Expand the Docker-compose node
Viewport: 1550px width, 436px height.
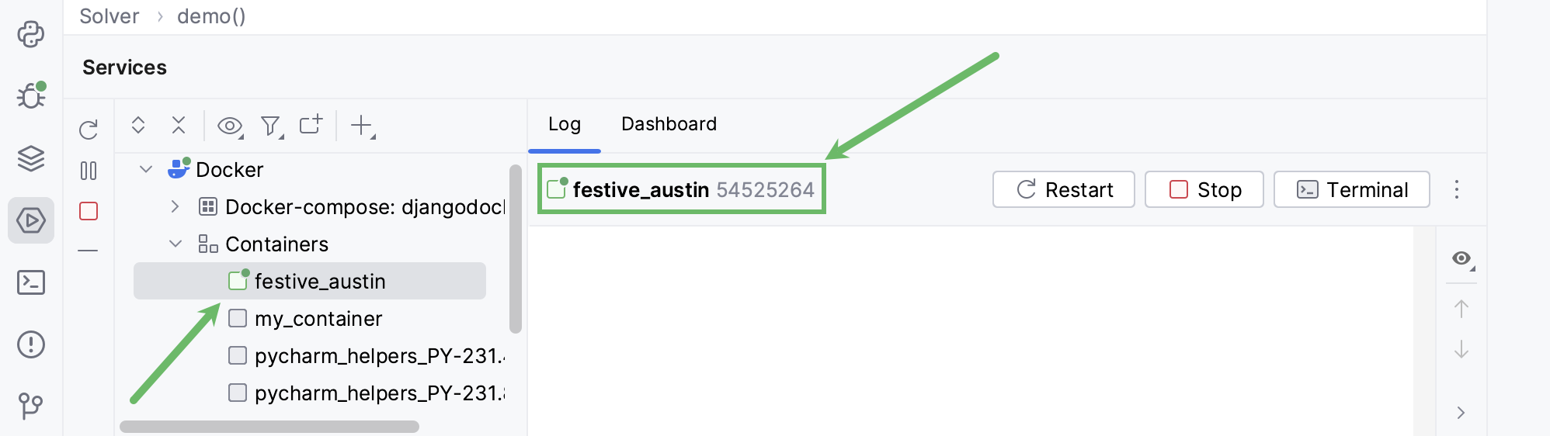pyautogui.click(x=176, y=206)
